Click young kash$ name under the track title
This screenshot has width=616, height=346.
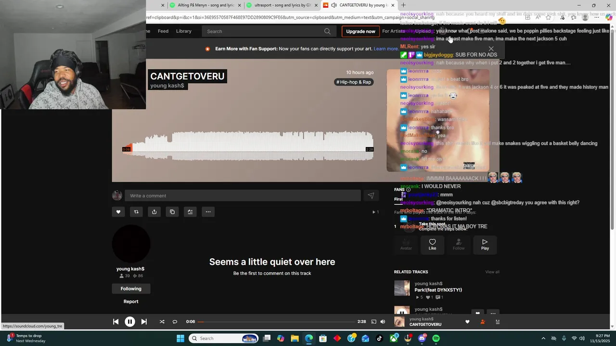tap(167, 86)
